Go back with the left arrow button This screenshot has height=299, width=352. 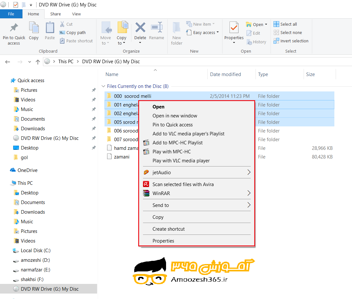[x=8, y=62]
